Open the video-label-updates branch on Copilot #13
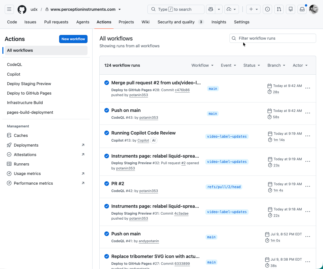The height and width of the screenshot is (269, 323). coord(227,137)
